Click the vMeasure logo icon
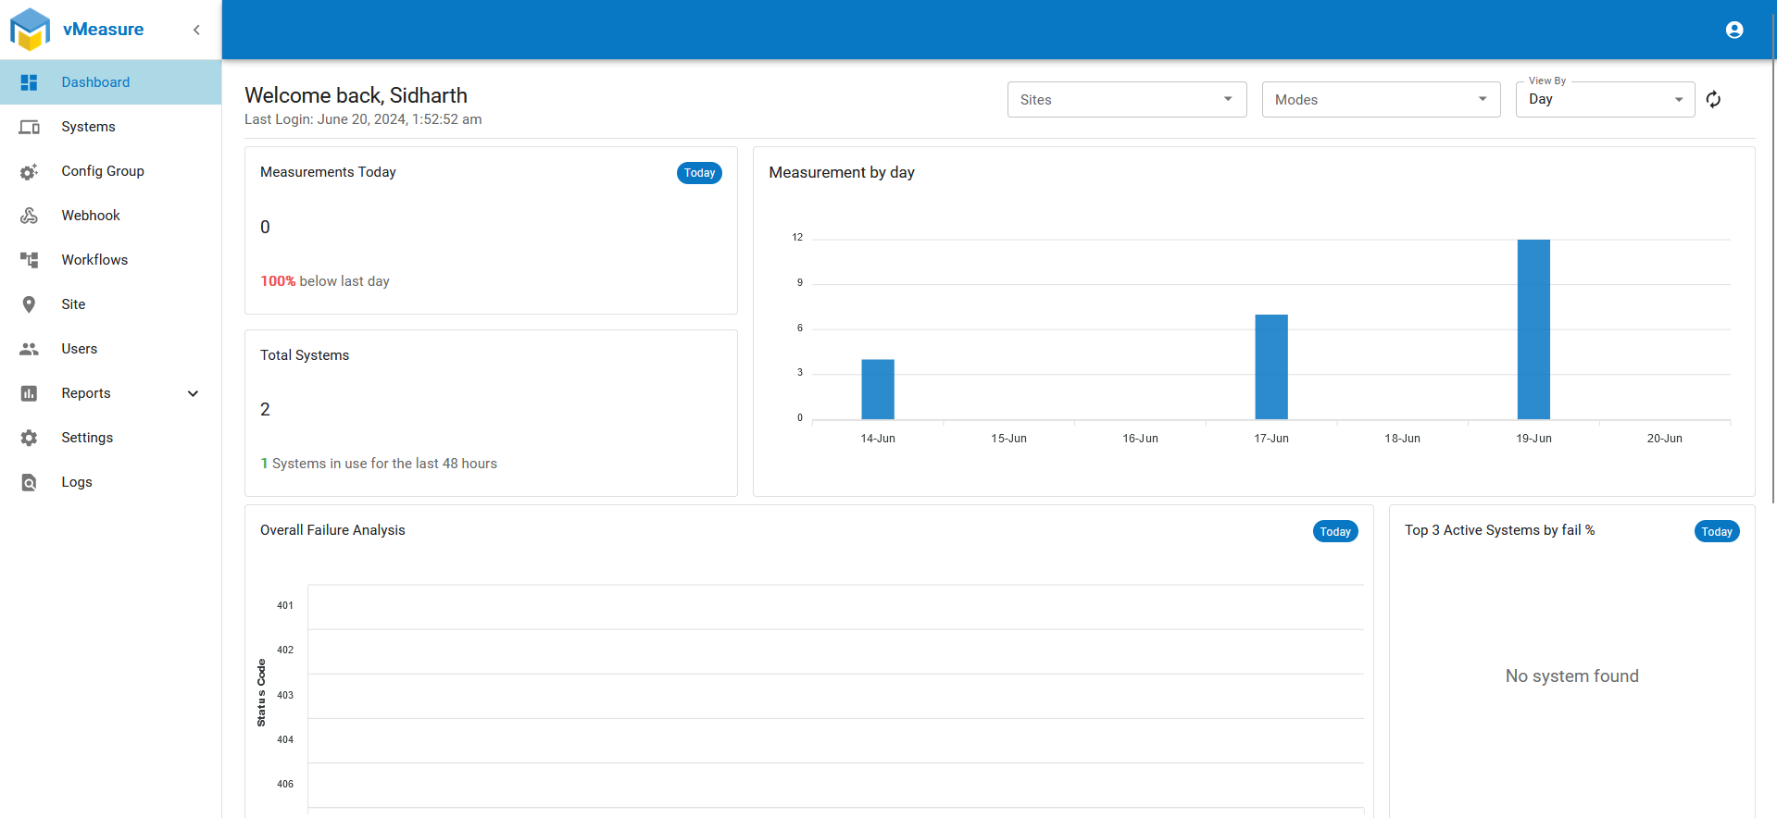The width and height of the screenshot is (1777, 818). point(30,30)
